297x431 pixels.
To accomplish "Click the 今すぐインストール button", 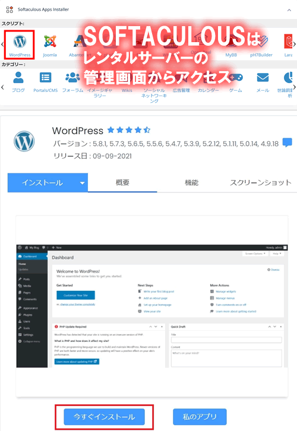I will tap(104, 417).
